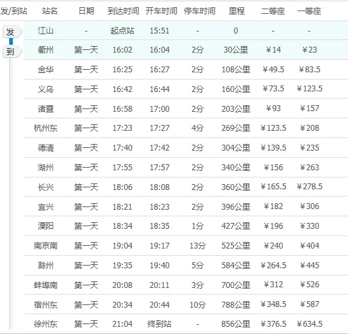Click the 发 departure marker icon
The height and width of the screenshot is (334, 348).
12,32
